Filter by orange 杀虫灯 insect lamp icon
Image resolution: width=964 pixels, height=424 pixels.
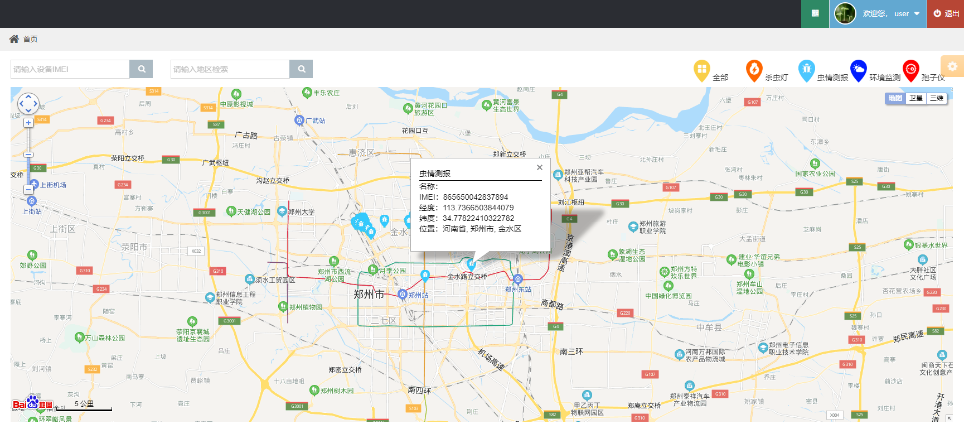click(754, 70)
